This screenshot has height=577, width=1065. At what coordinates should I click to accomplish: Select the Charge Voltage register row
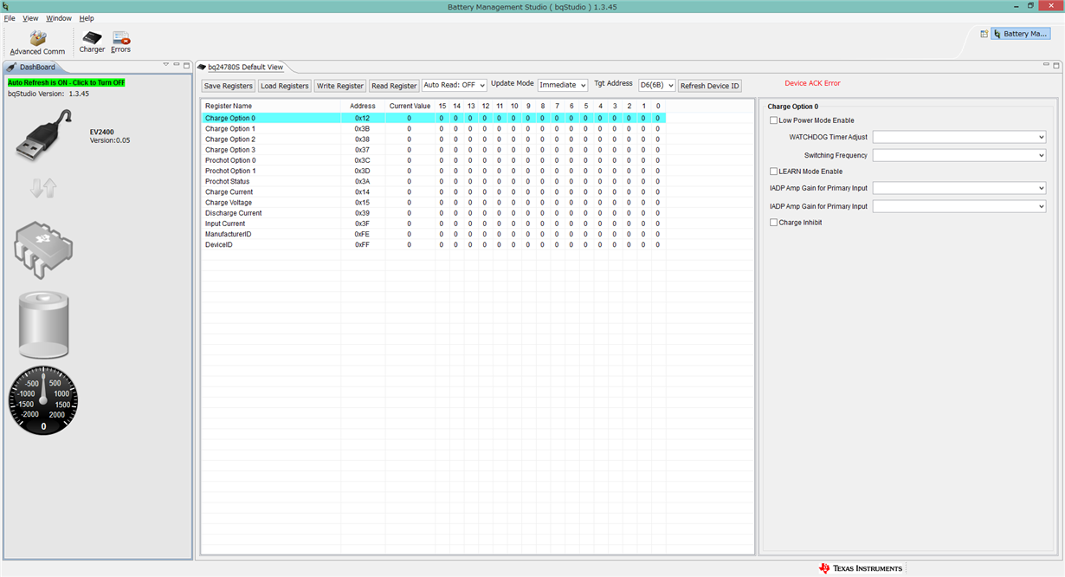point(434,203)
